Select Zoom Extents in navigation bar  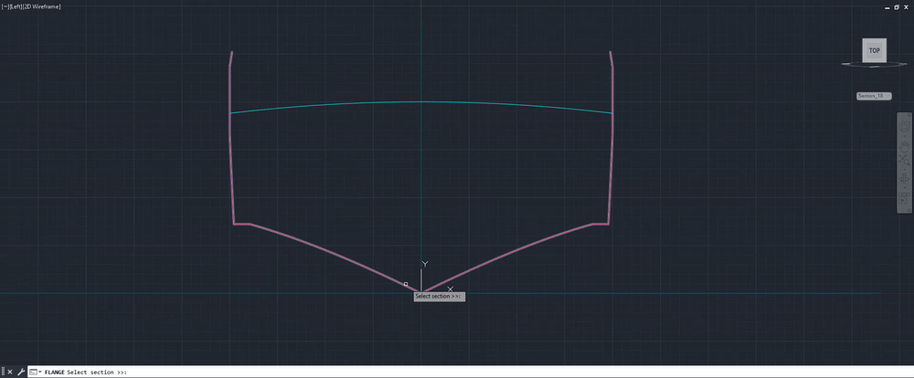click(x=905, y=160)
